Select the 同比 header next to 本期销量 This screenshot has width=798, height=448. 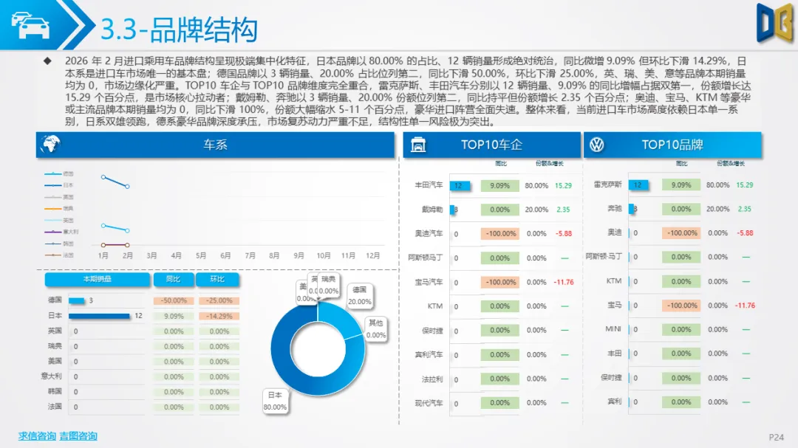point(173,279)
